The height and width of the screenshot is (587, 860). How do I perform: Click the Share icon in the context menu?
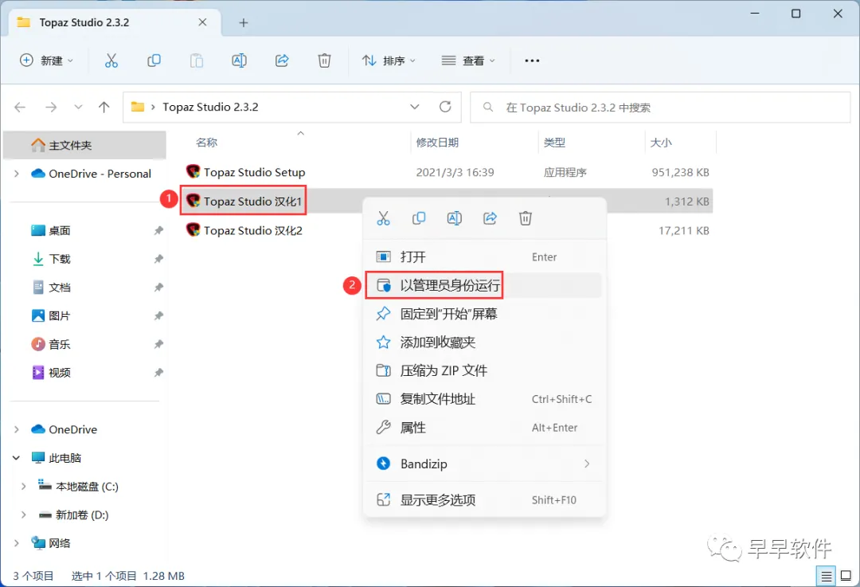[490, 218]
